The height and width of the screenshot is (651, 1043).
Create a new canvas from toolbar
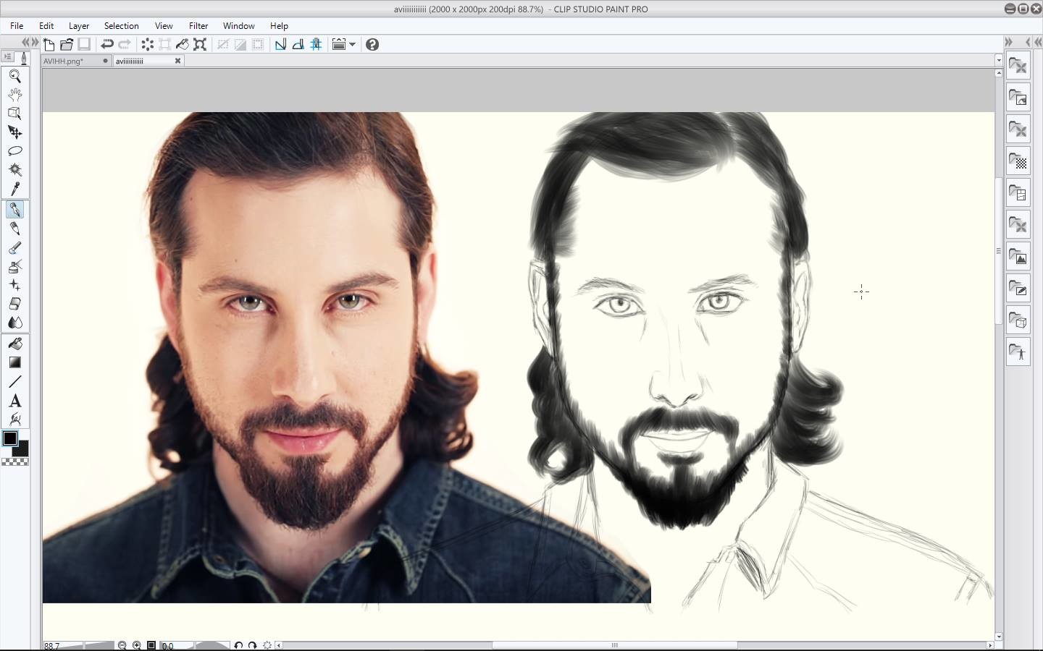click(x=49, y=44)
